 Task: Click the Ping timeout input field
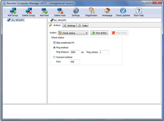coord(75,52)
